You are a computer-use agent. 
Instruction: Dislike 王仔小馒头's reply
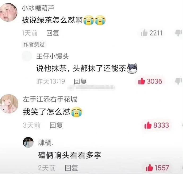click(178, 81)
